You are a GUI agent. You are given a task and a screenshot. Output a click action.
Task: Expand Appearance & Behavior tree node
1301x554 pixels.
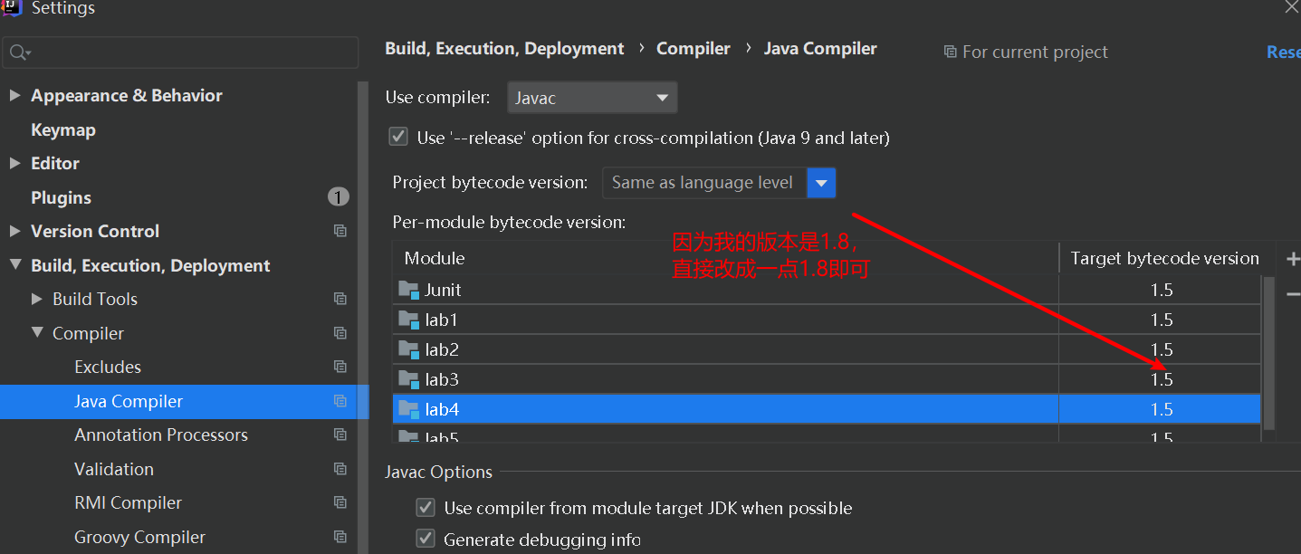[14, 95]
